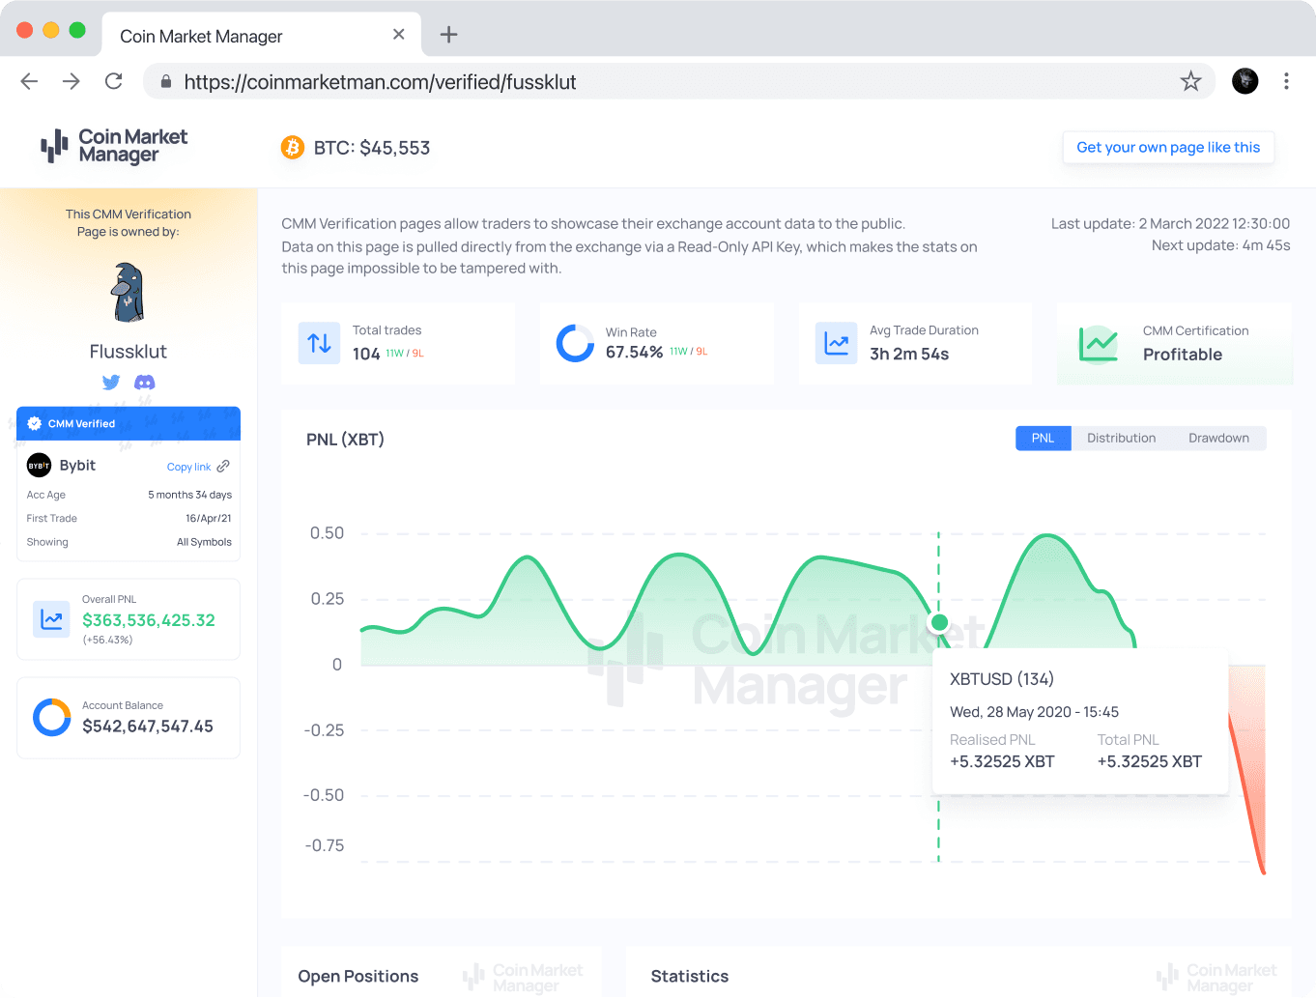The image size is (1316, 998).
Task: Click the Statistics section heading
Action: coord(690,977)
